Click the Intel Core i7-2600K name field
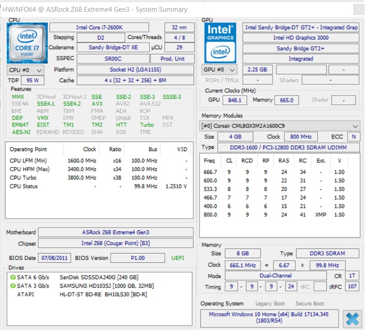 pos(99,27)
